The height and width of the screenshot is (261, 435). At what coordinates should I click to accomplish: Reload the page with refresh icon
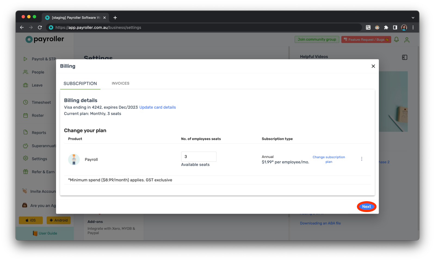pos(40,27)
